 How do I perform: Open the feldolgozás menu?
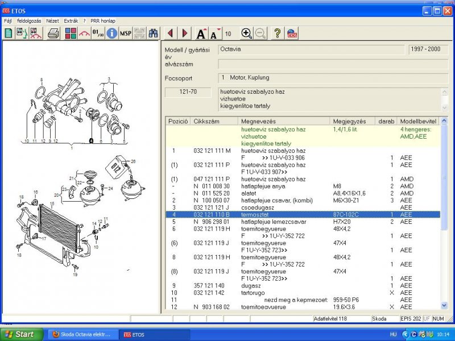[x=29, y=21]
